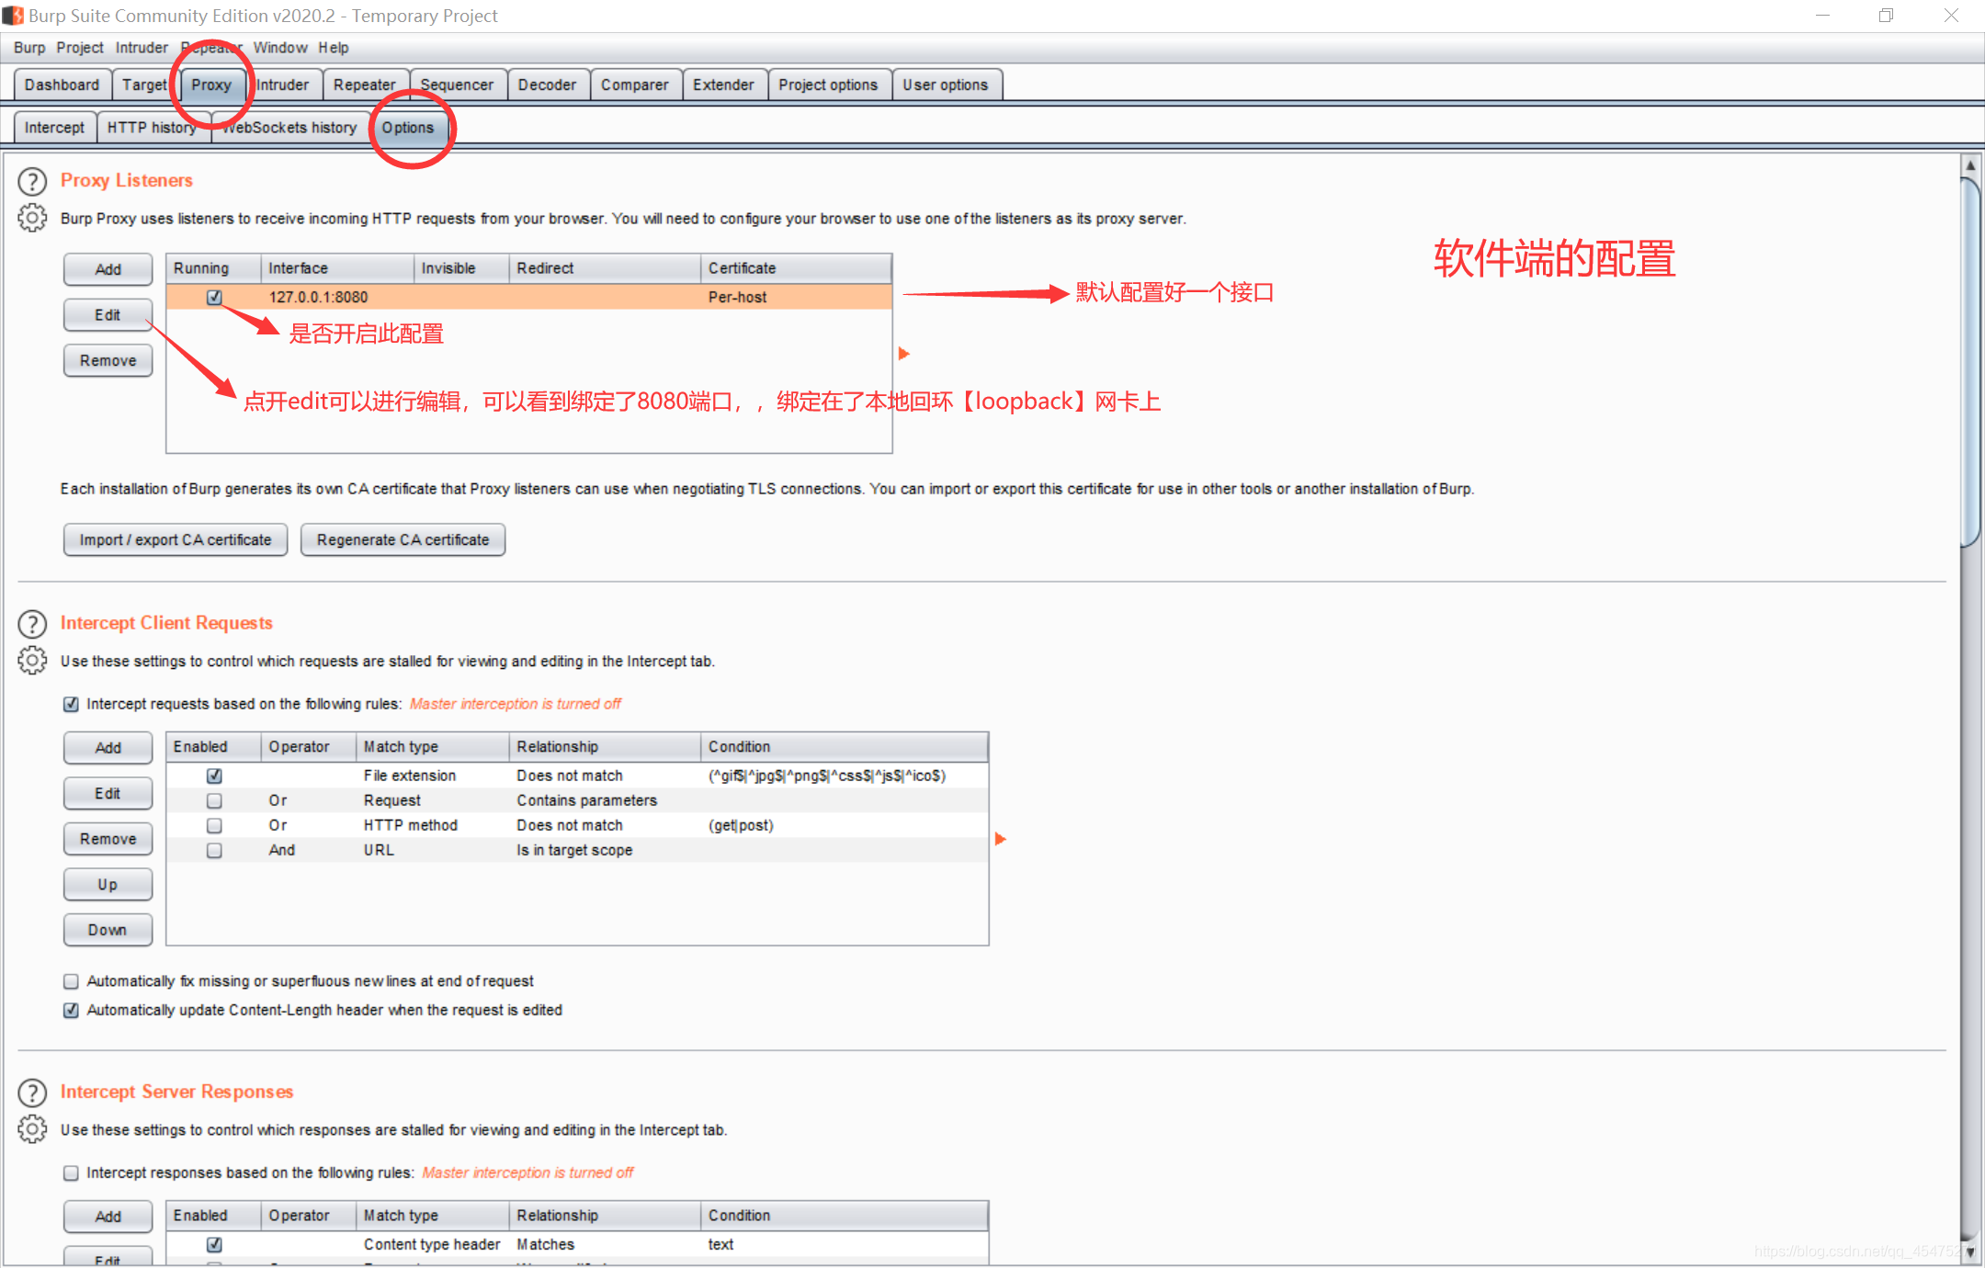
Task: Enable the Request contains parameters rule
Action: pos(214,800)
